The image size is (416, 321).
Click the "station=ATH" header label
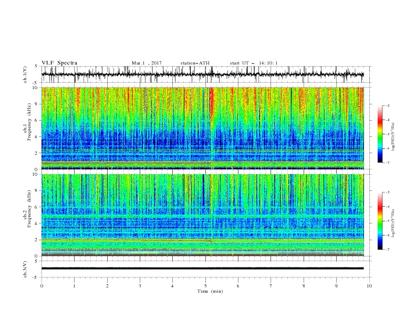tap(195, 63)
